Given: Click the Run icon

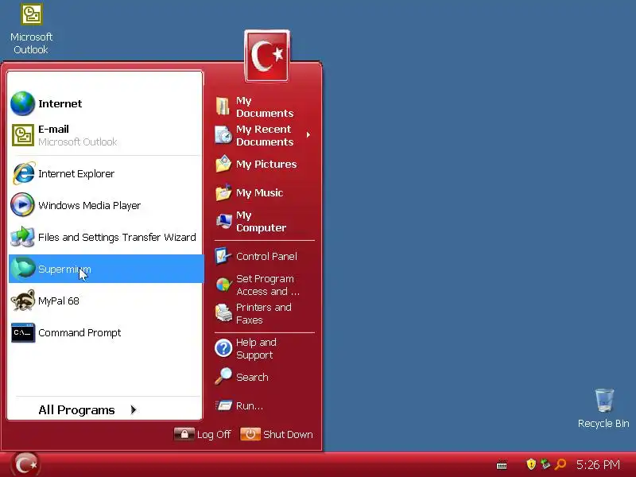Looking at the screenshot, I should click(223, 405).
